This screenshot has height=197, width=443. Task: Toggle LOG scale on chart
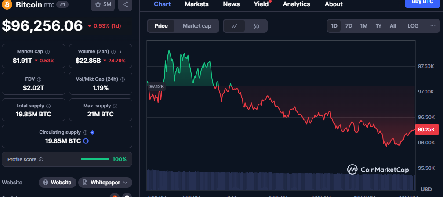click(413, 26)
